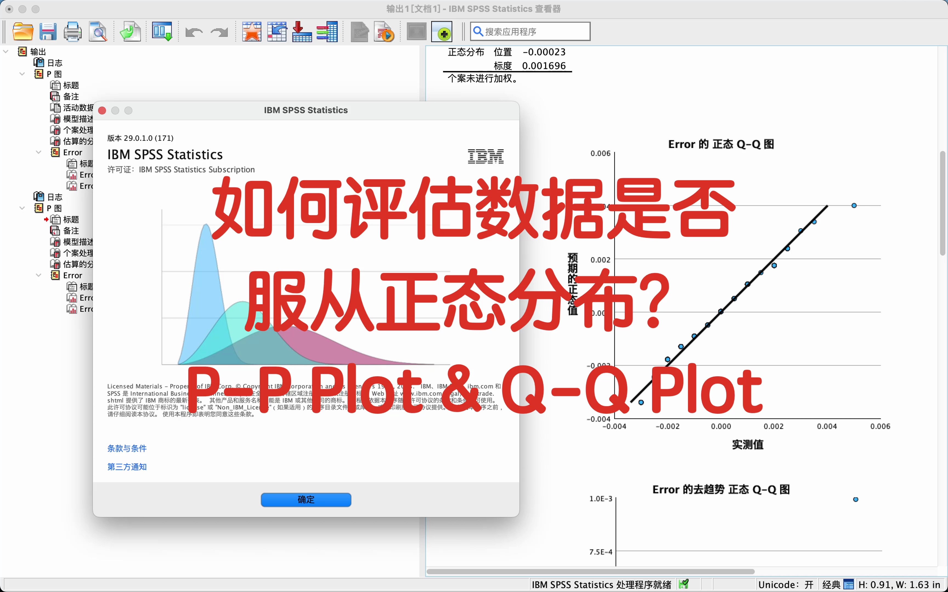Screen dimensions: 948x592
Task: Click the Unicode: 开 status indicator
Action: pos(785,585)
